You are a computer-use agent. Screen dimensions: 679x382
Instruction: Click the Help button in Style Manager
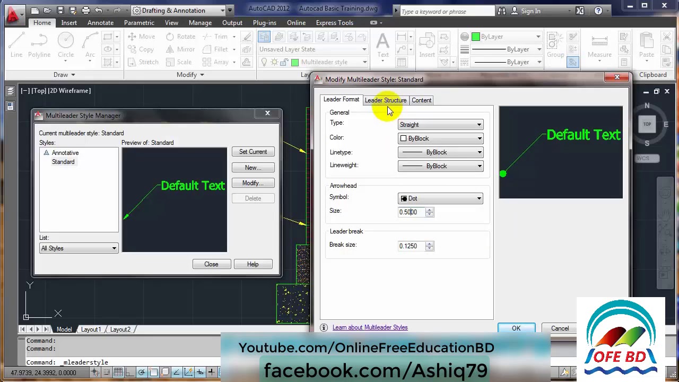pos(253,264)
